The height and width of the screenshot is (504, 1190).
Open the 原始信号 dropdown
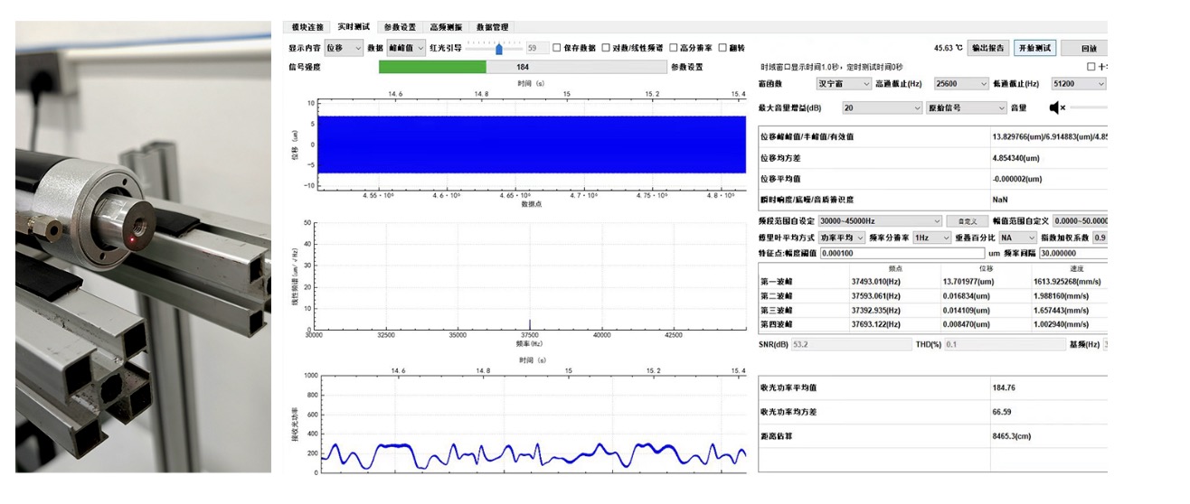[x=967, y=107]
